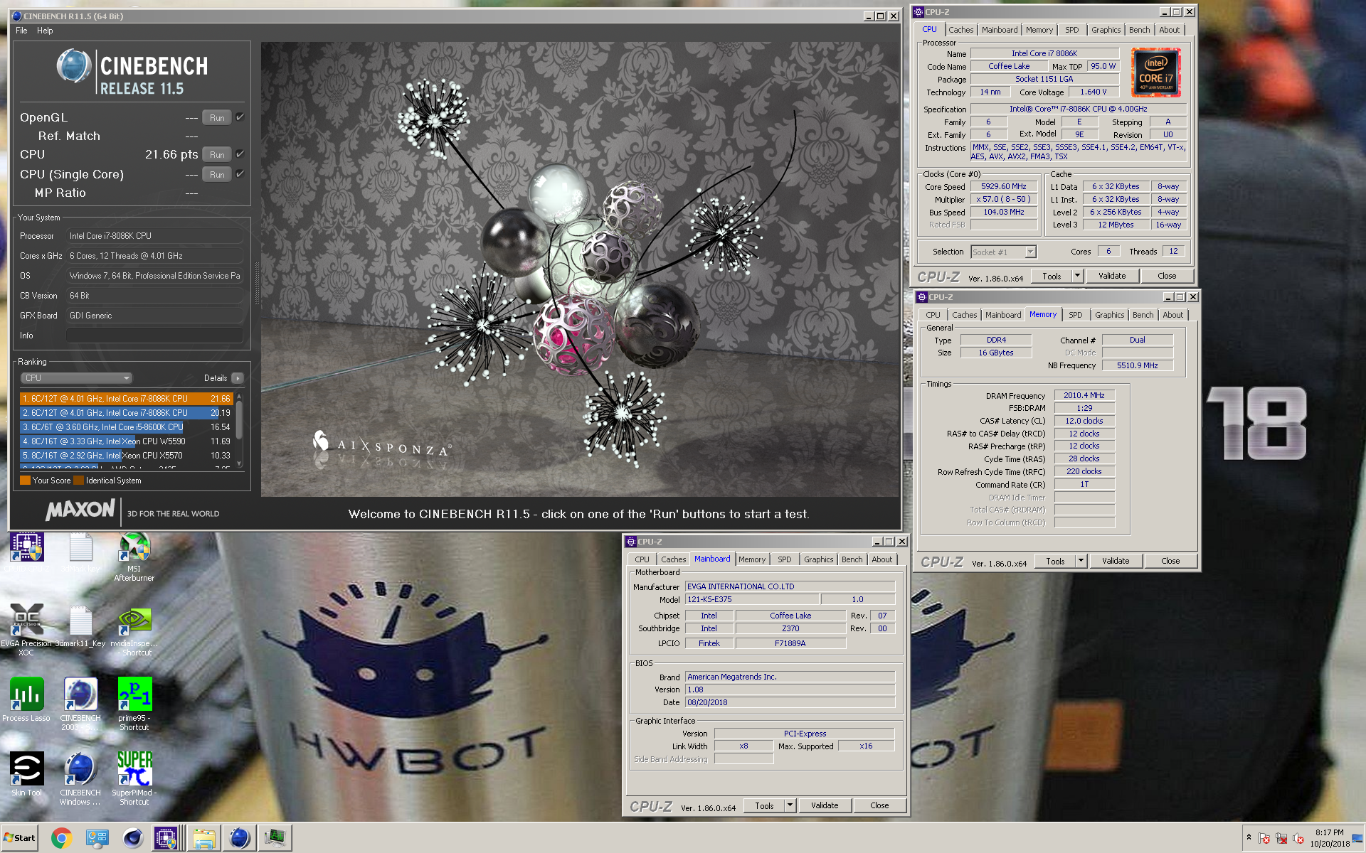Click Validate in the Mainboard CPU-Z window
1366x853 pixels.
coord(825,805)
